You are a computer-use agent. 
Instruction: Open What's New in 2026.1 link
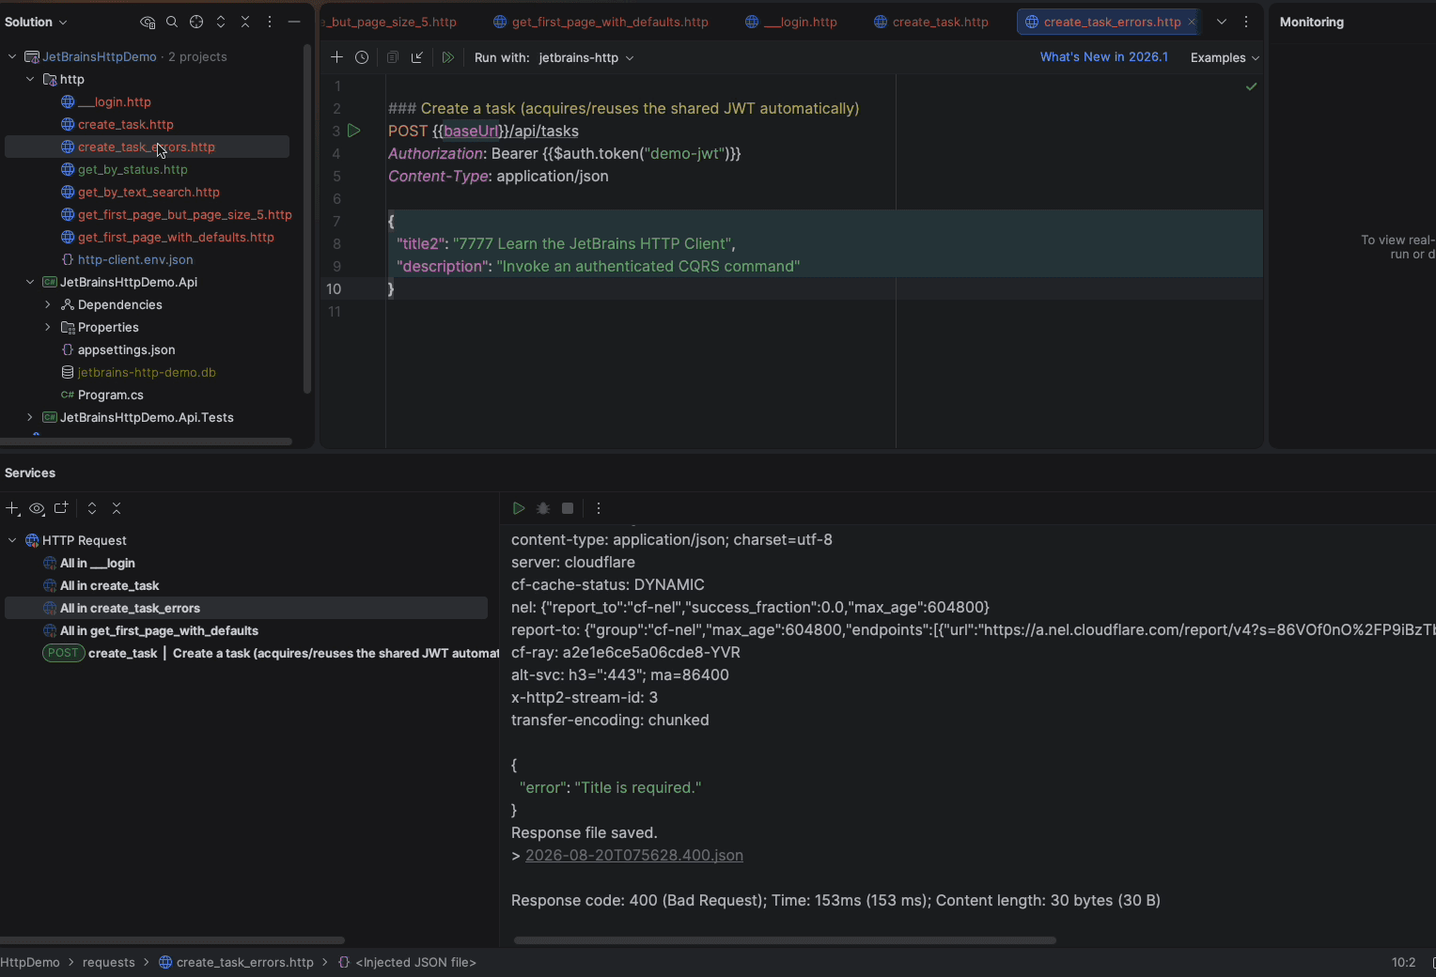(x=1103, y=57)
